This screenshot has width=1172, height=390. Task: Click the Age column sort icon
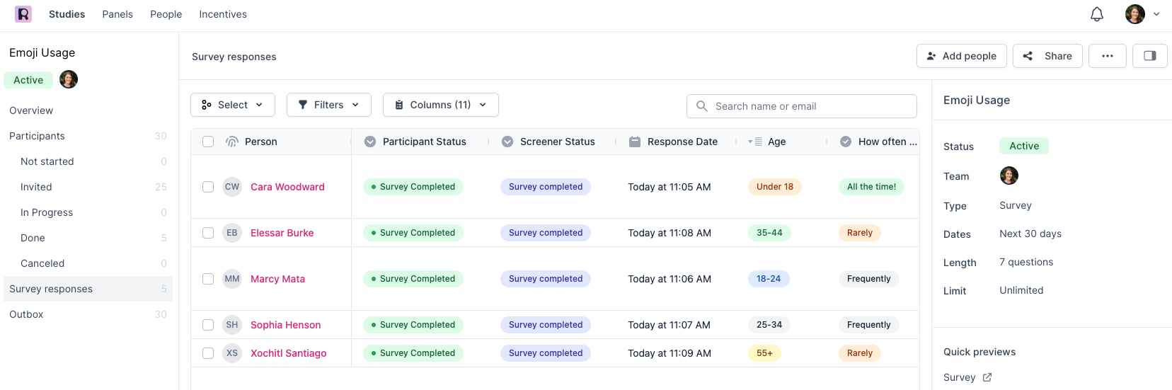(755, 142)
